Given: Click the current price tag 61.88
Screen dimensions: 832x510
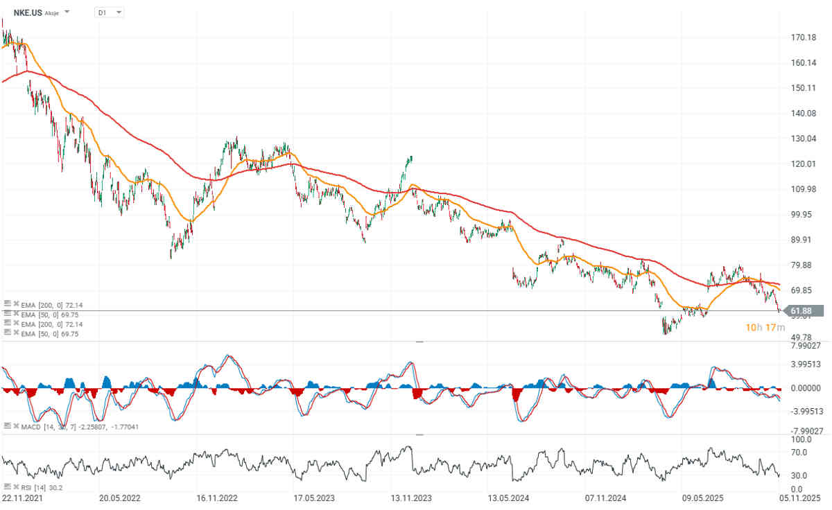Looking at the screenshot, I should (803, 311).
